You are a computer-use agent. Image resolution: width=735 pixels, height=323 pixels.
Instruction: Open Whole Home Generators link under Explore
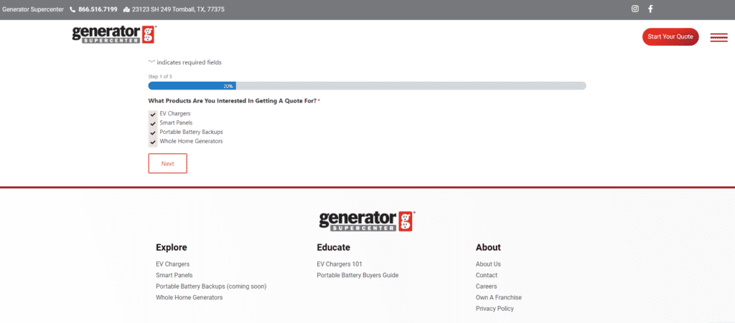point(189,297)
